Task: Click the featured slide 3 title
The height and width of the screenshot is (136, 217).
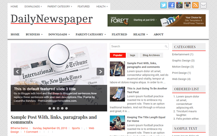Action: pos(45,89)
